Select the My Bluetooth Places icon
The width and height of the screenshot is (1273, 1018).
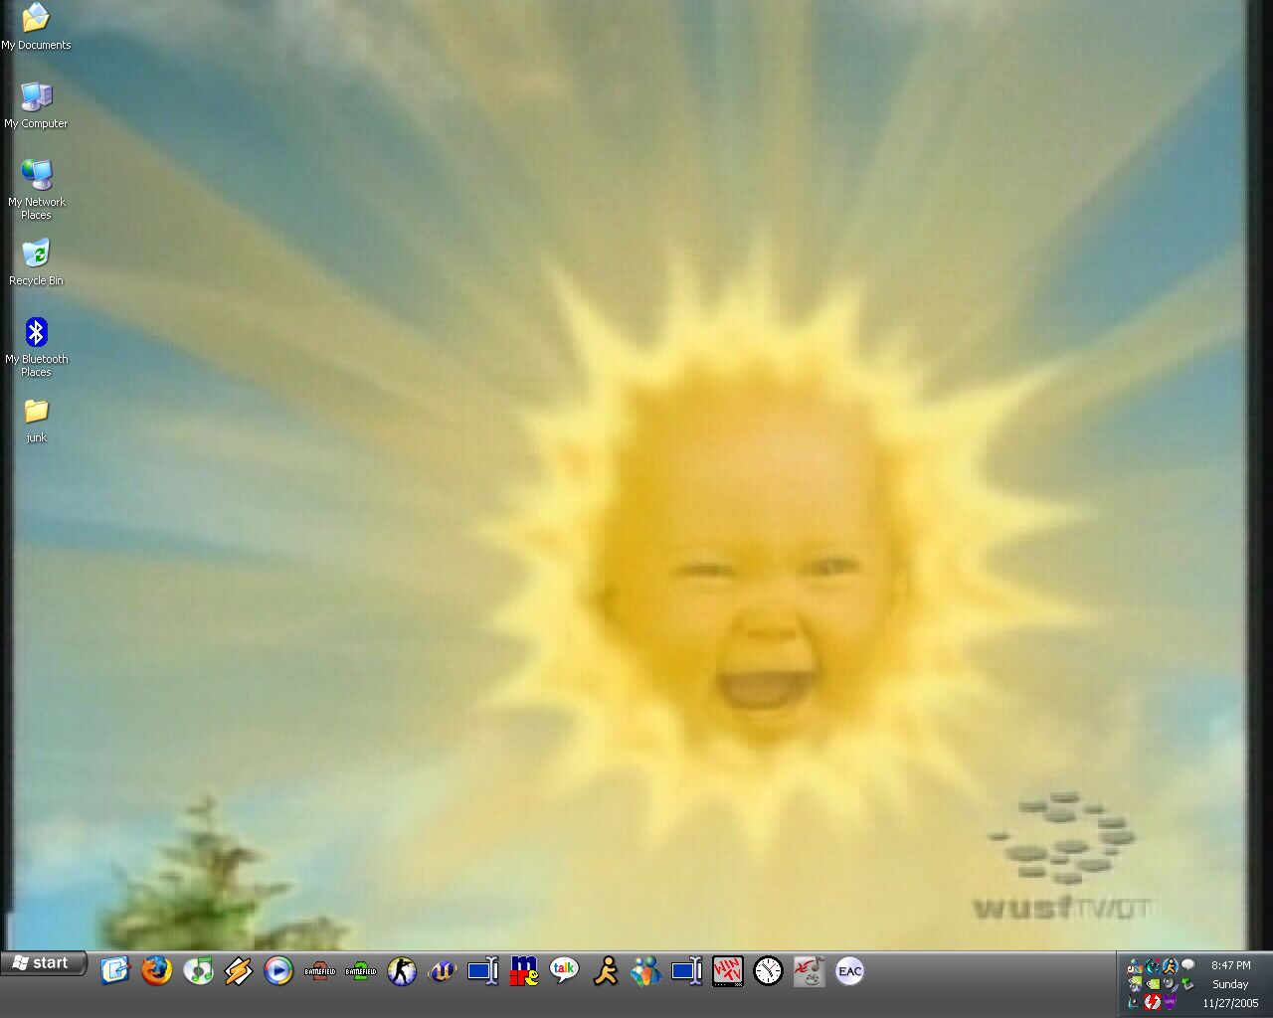click(x=36, y=348)
